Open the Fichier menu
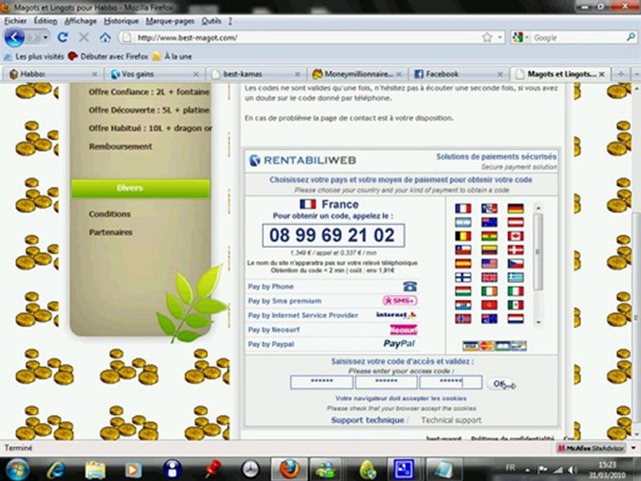This screenshot has width=641, height=481. pos(15,21)
